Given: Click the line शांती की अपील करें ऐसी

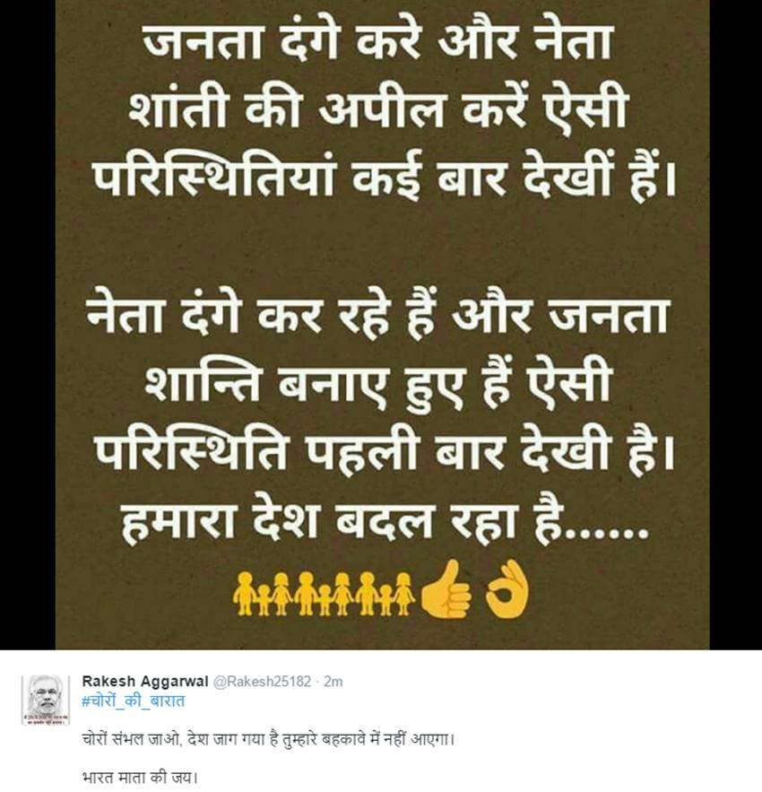Looking at the screenshot, I should (377, 109).
